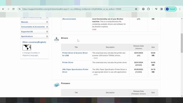
Task: Expand the Manuals sidebar item arrow
Action: point(47,22)
